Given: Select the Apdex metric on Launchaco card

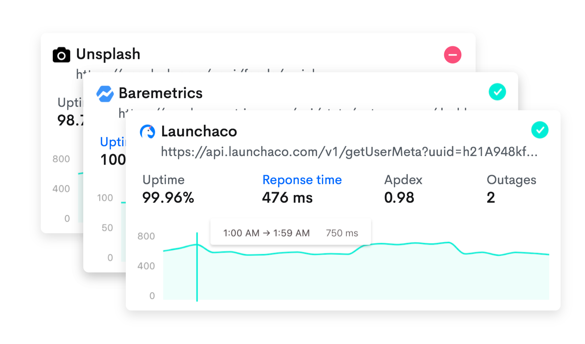Looking at the screenshot, I should [403, 180].
